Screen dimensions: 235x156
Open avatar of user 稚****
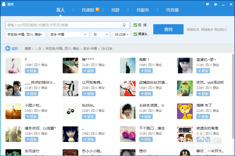coord(70,66)
